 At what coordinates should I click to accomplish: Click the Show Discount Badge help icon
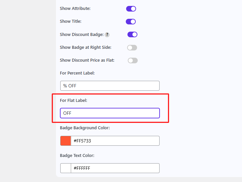coord(107,35)
